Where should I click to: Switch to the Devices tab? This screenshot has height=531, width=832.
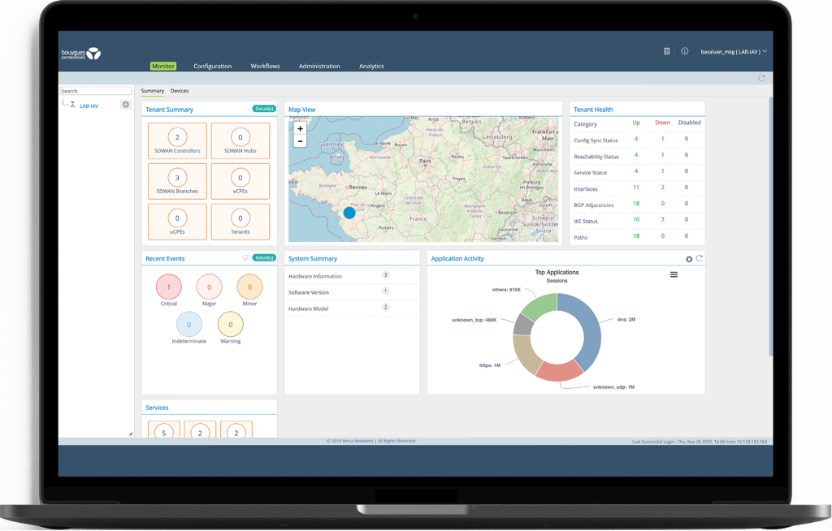(180, 91)
